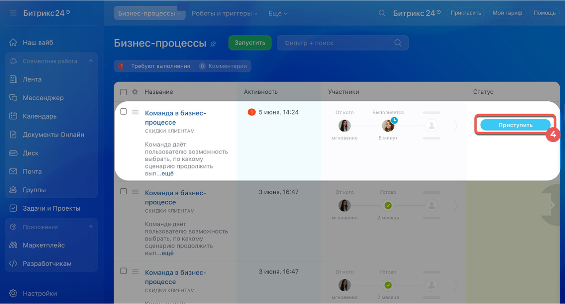Open Помощь
565x304 pixels.
click(544, 13)
